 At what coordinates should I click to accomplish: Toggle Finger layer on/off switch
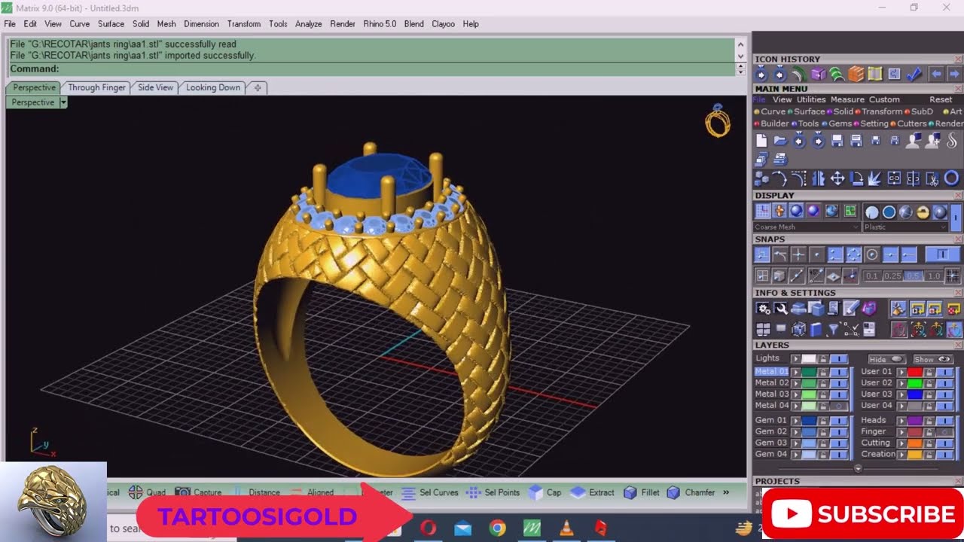click(944, 432)
